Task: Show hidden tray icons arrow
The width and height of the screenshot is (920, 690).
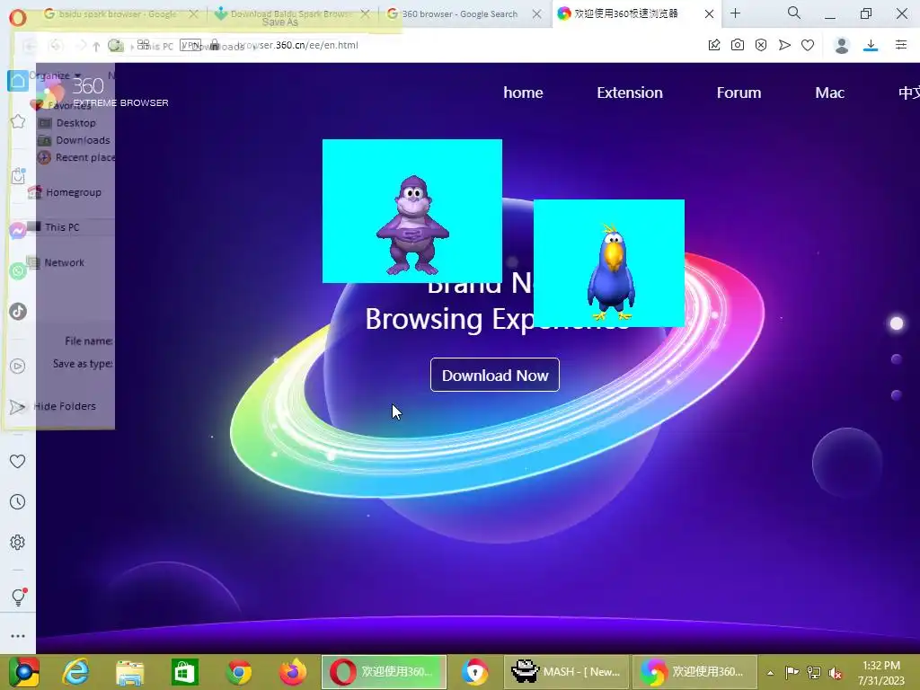Action: pos(770,672)
